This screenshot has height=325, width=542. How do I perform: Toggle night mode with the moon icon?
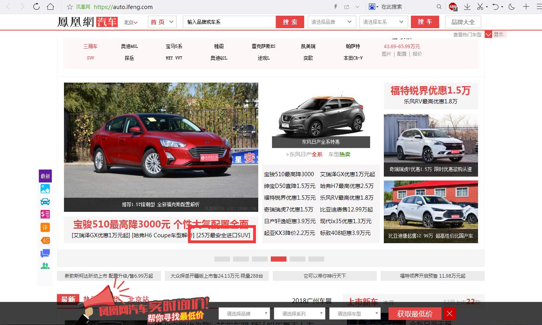[511, 7]
